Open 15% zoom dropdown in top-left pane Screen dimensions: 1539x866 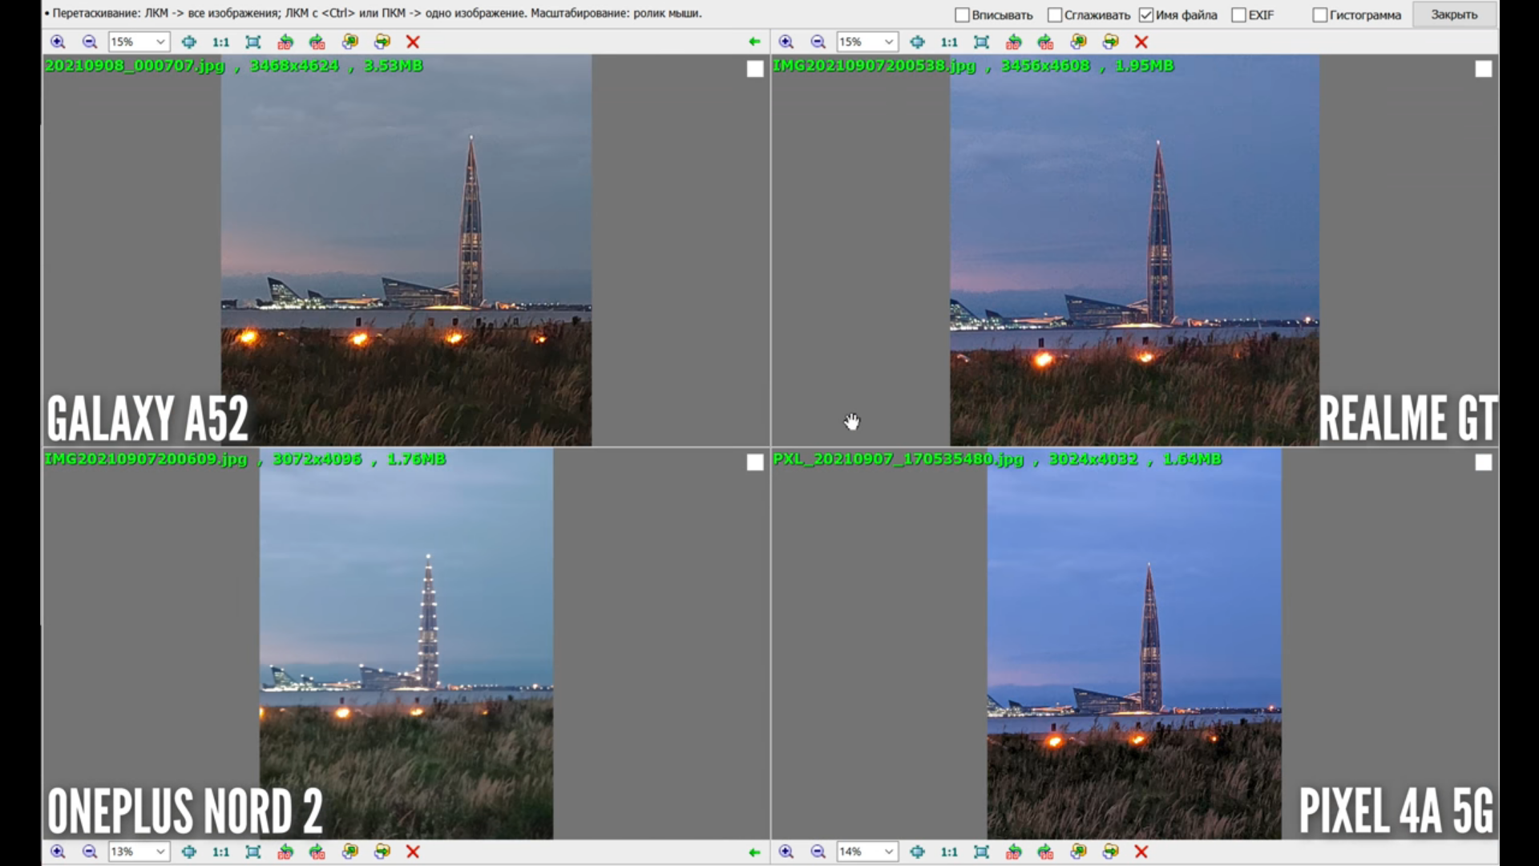pos(160,42)
